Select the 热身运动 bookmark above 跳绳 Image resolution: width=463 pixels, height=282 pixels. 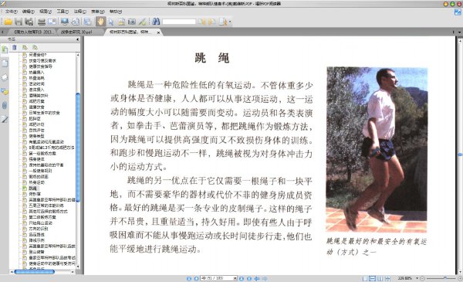[36, 182]
